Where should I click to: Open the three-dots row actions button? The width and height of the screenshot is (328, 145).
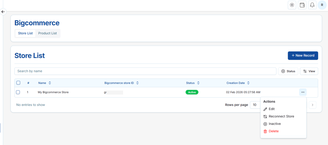(303, 92)
